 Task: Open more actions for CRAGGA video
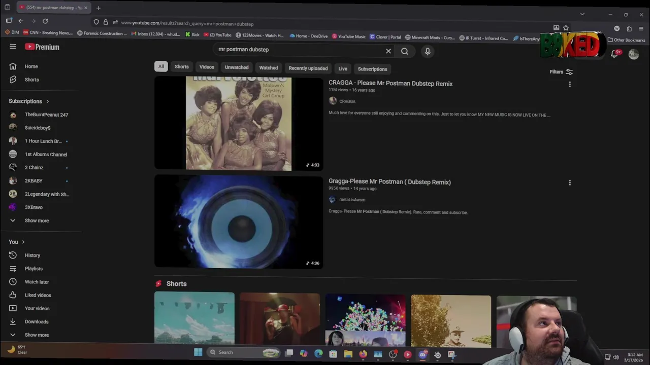click(570, 85)
